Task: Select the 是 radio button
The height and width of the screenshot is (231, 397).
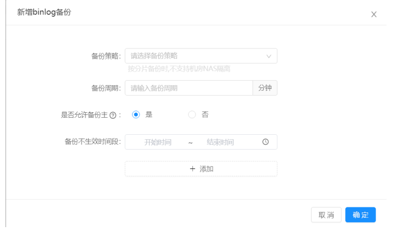Action: point(136,115)
